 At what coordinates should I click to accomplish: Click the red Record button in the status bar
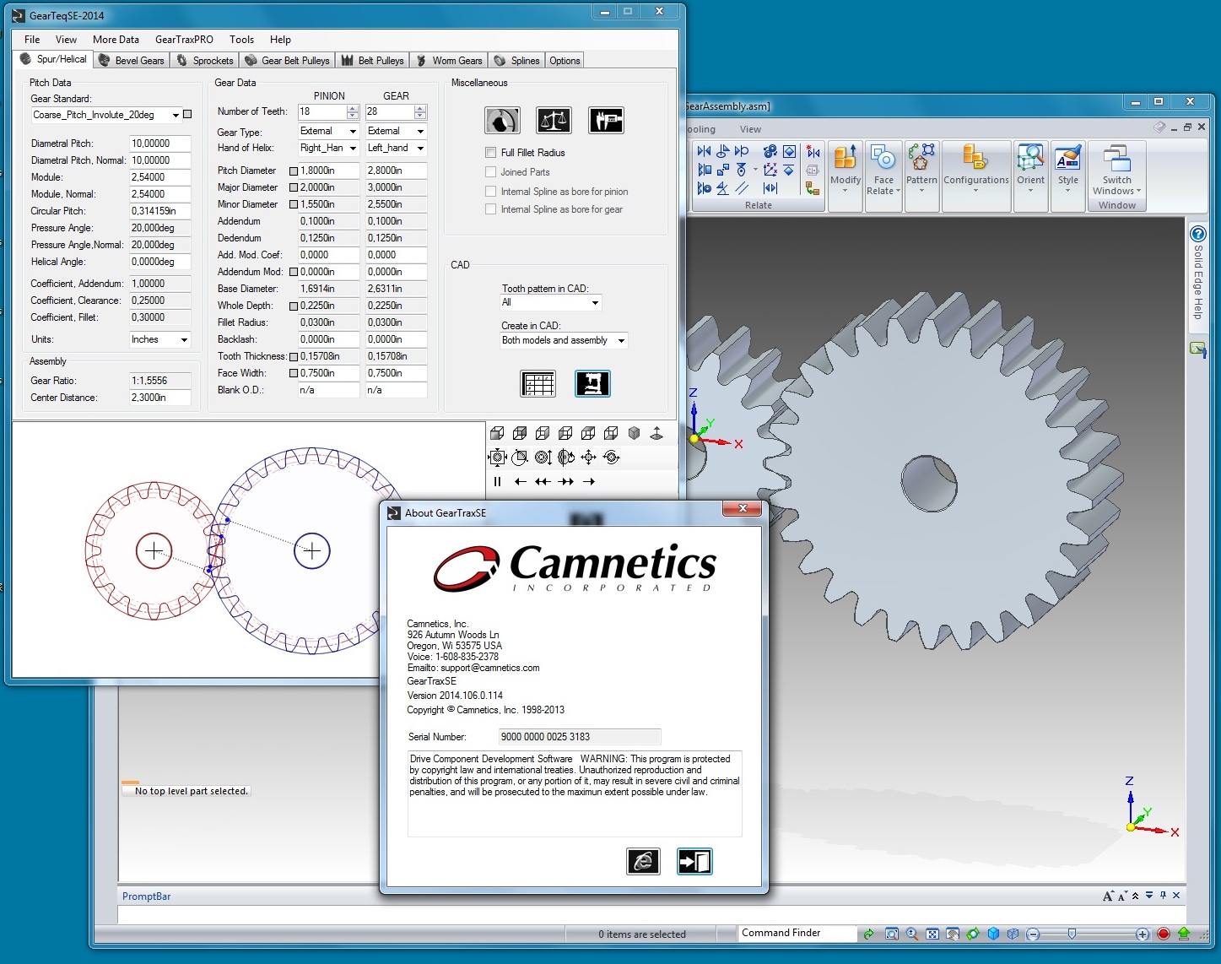1164,934
